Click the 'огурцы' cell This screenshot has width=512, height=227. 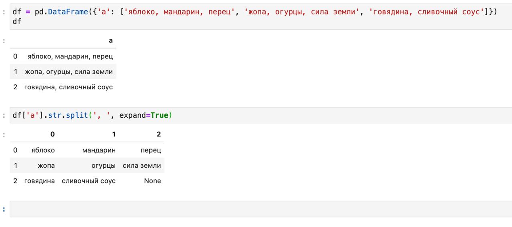(103, 165)
